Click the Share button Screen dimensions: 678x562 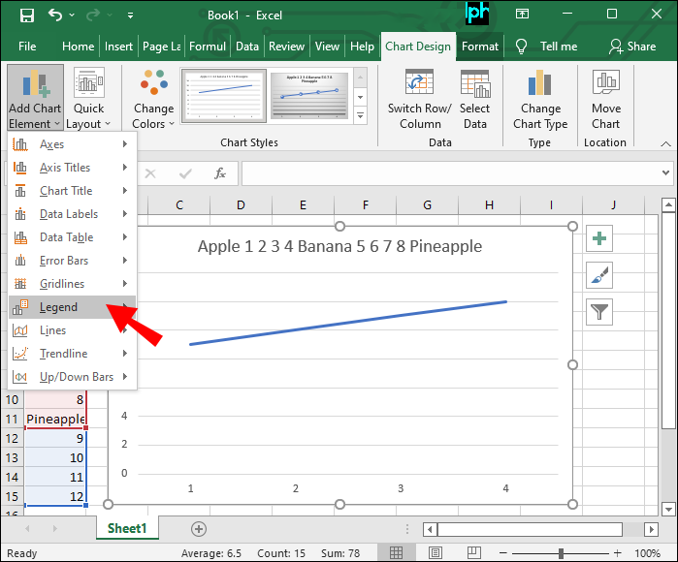tap(632, 47)
